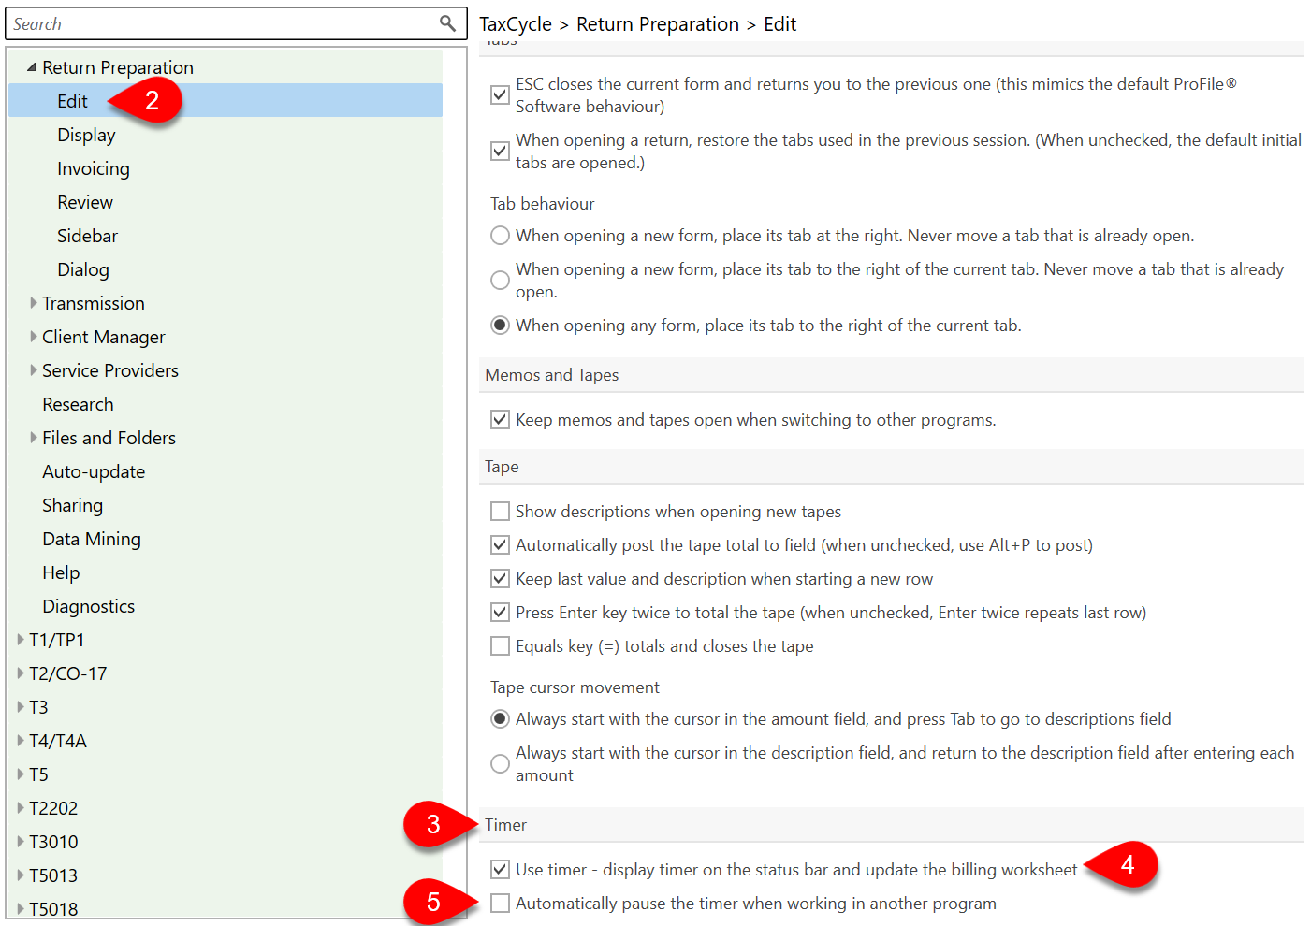Click Return Preparation in the breadcrumb

coord(658,24)
